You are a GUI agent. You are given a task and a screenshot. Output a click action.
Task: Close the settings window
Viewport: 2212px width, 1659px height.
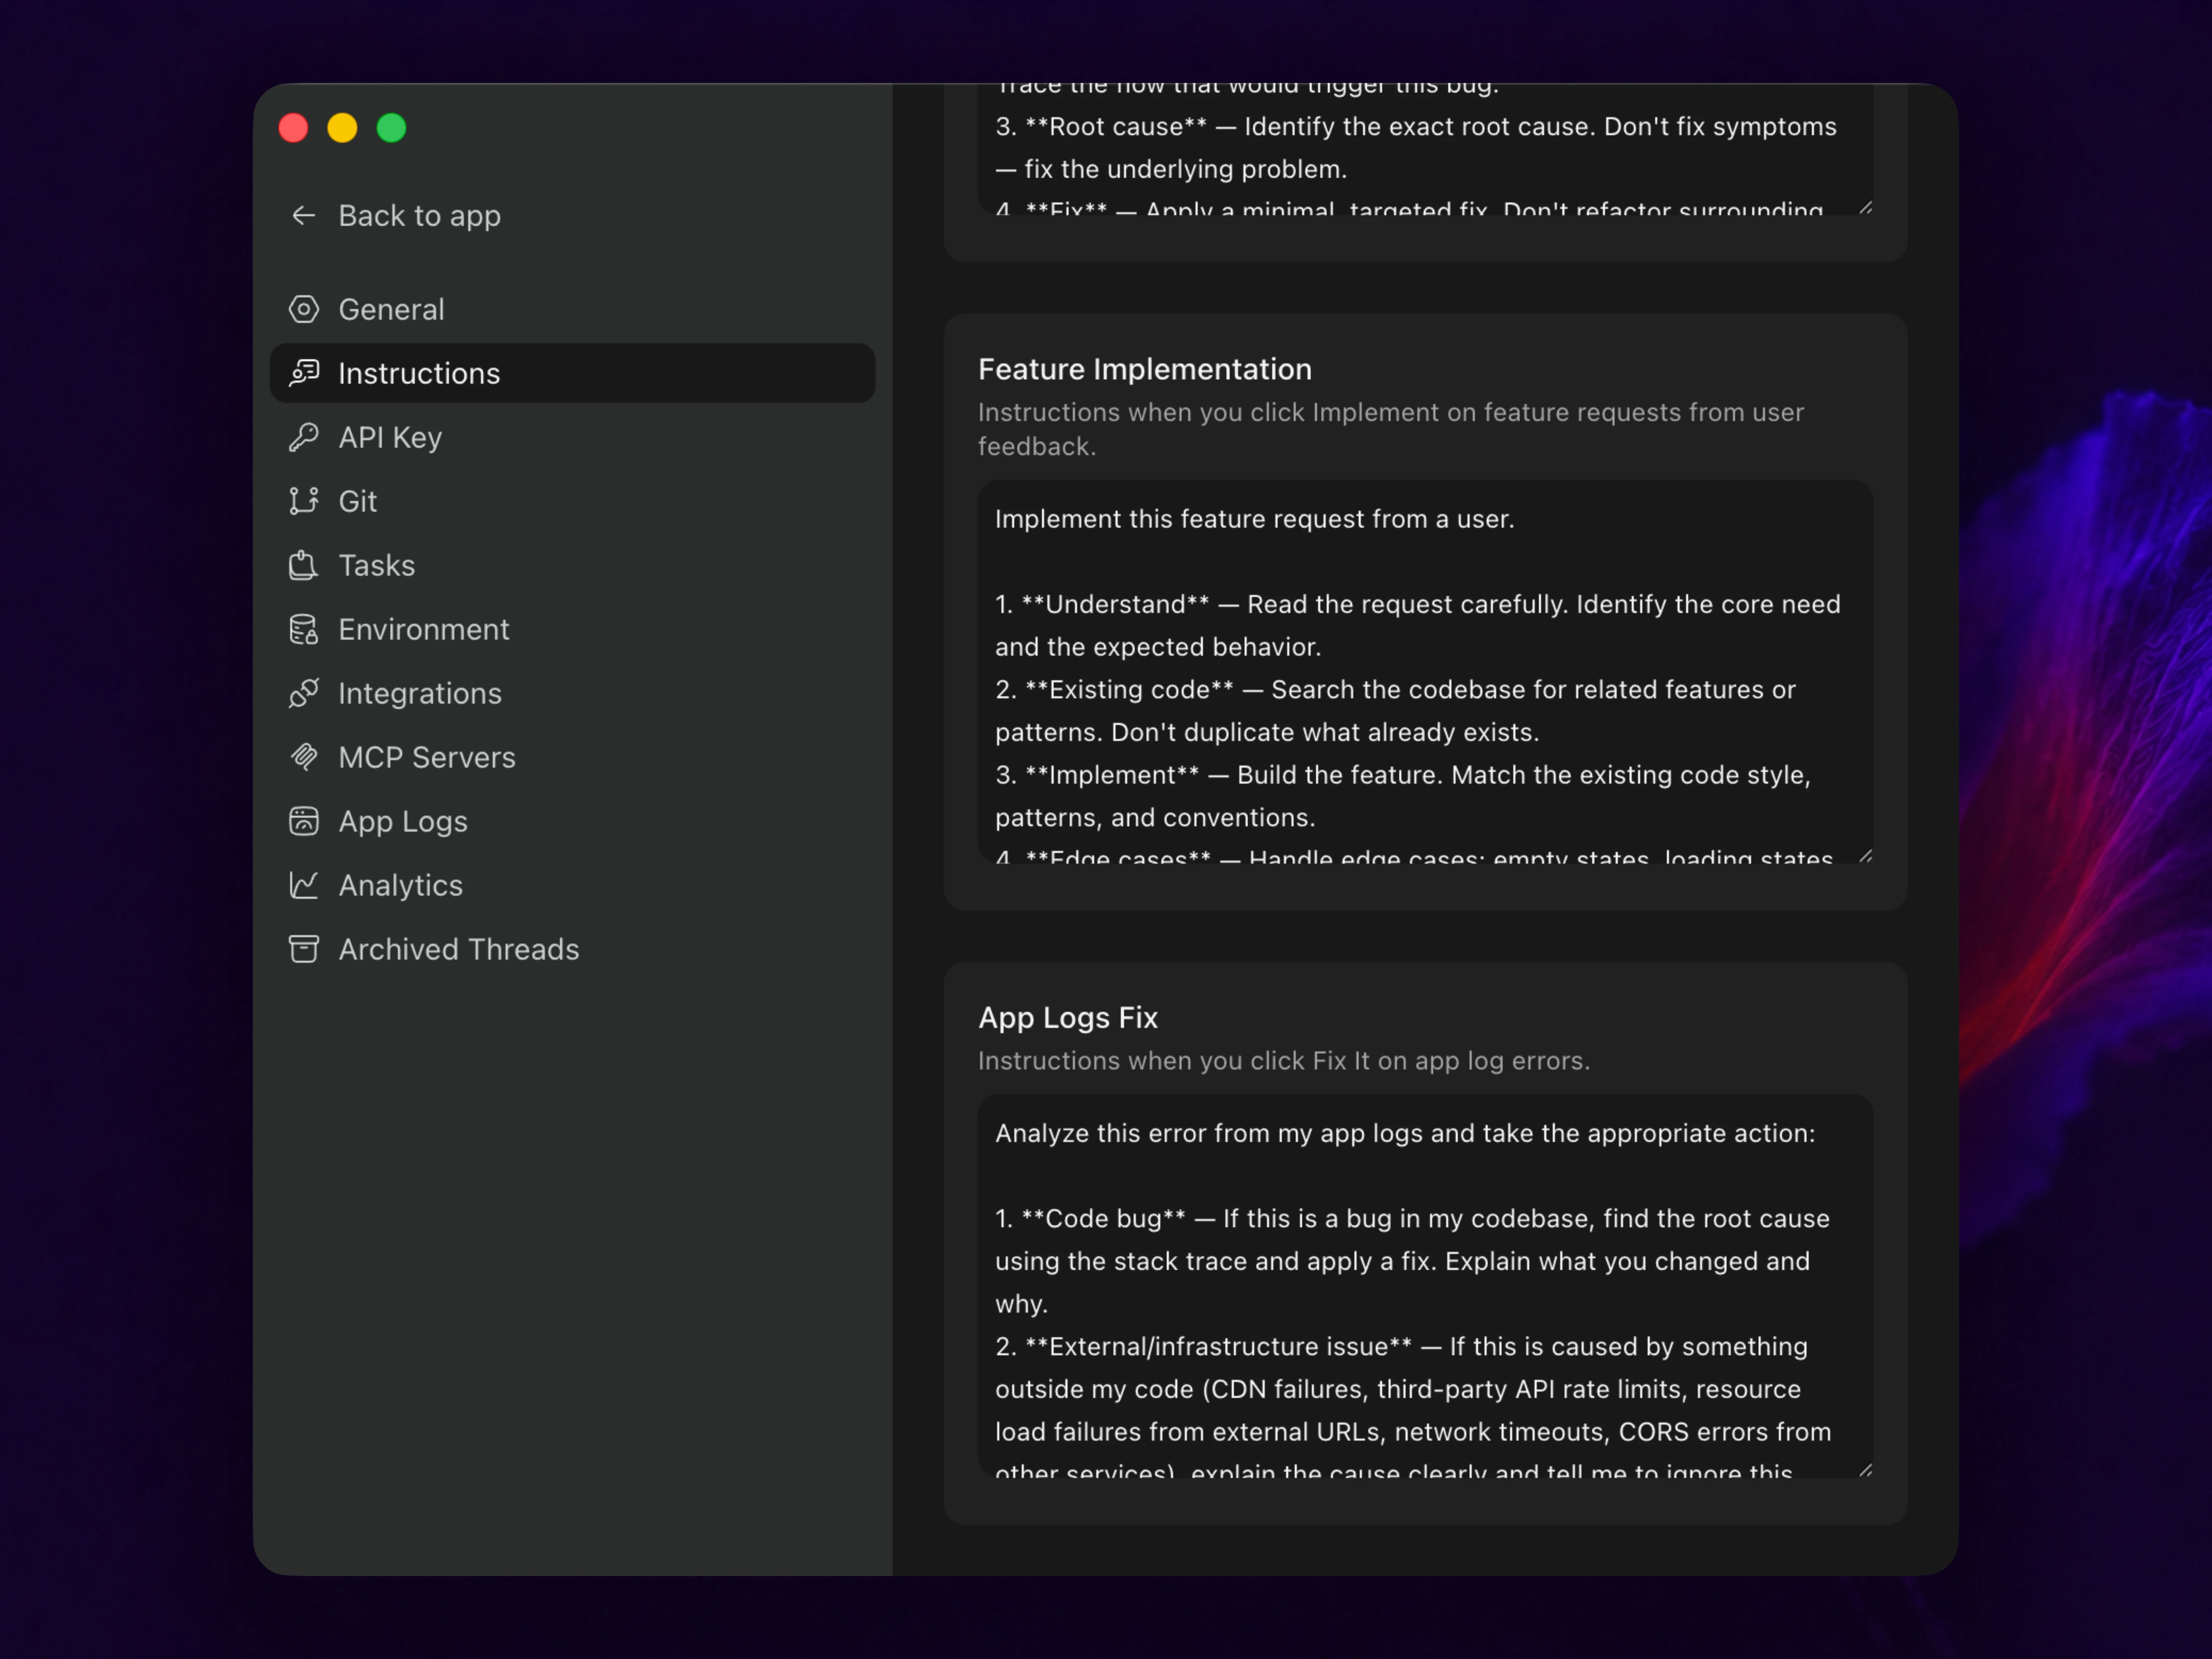pyautogui.click(x=293, y=128)
